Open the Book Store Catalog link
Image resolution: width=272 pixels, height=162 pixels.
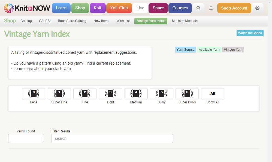click(72, 21)
